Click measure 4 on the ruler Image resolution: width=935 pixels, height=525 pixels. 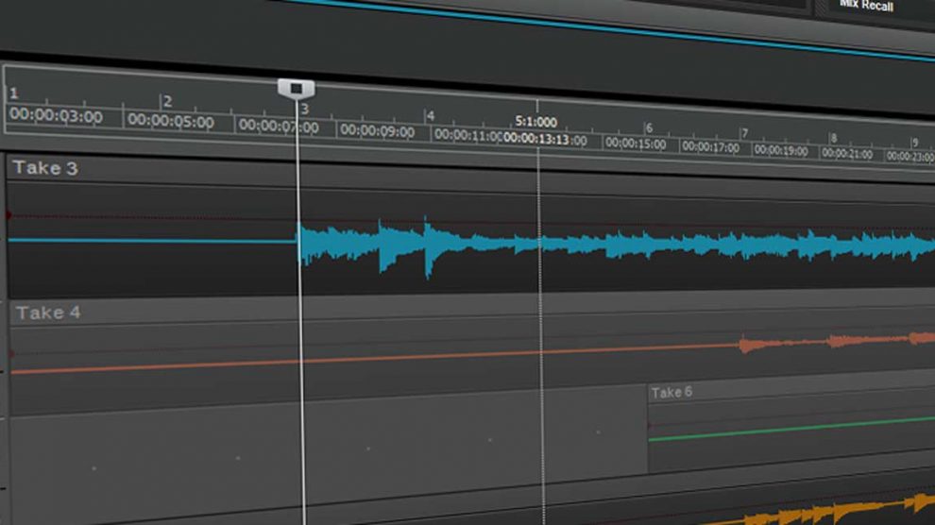430,116
